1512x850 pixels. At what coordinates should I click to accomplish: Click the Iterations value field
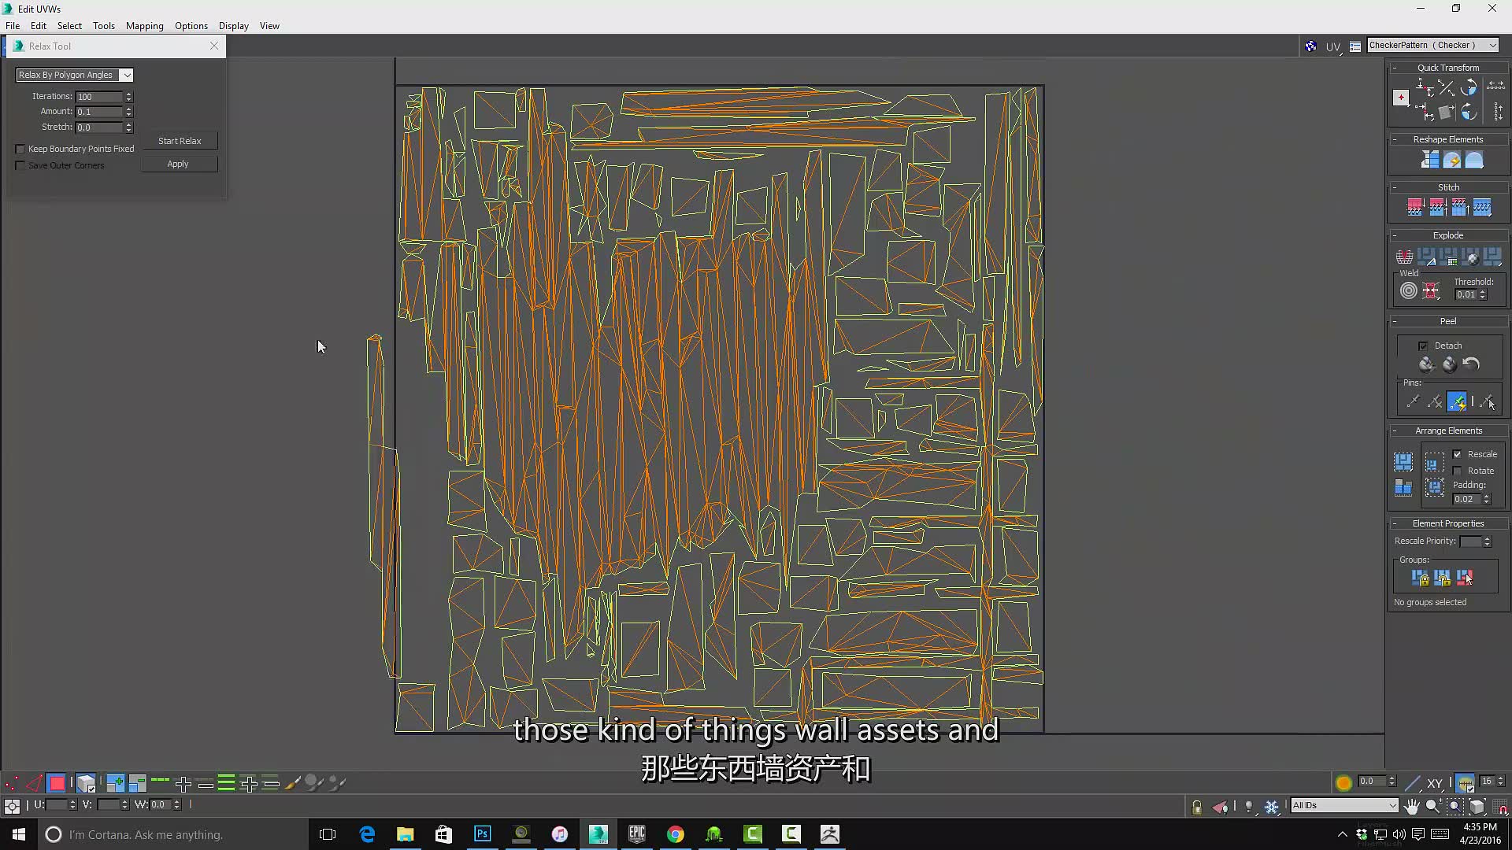coord(99,97)
